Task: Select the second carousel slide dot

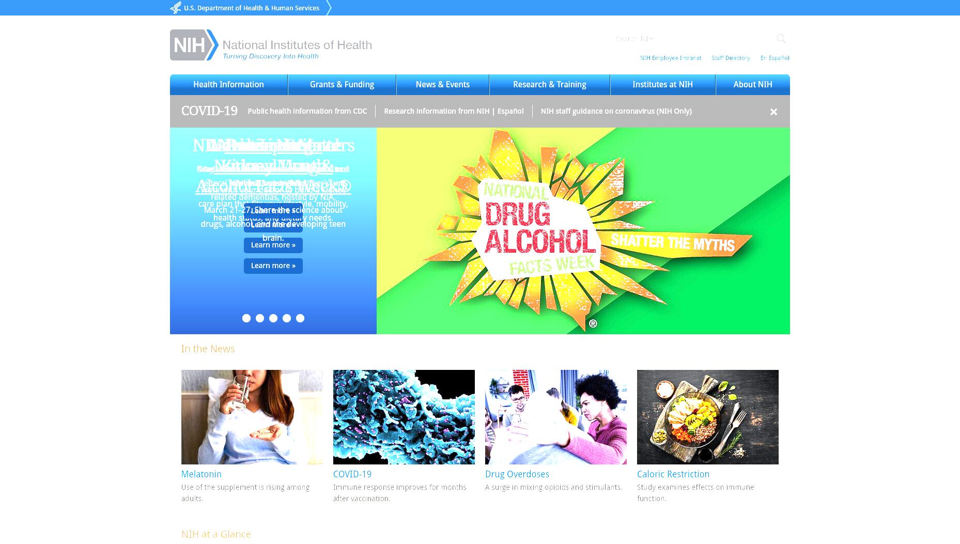Action: click(x=260, y=318)
